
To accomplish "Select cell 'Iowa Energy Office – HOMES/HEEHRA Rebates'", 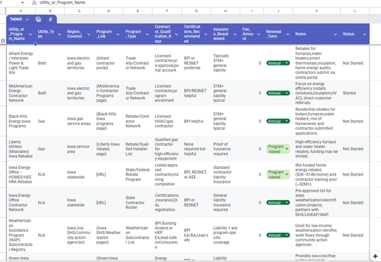I will click(x=21, y=174).
